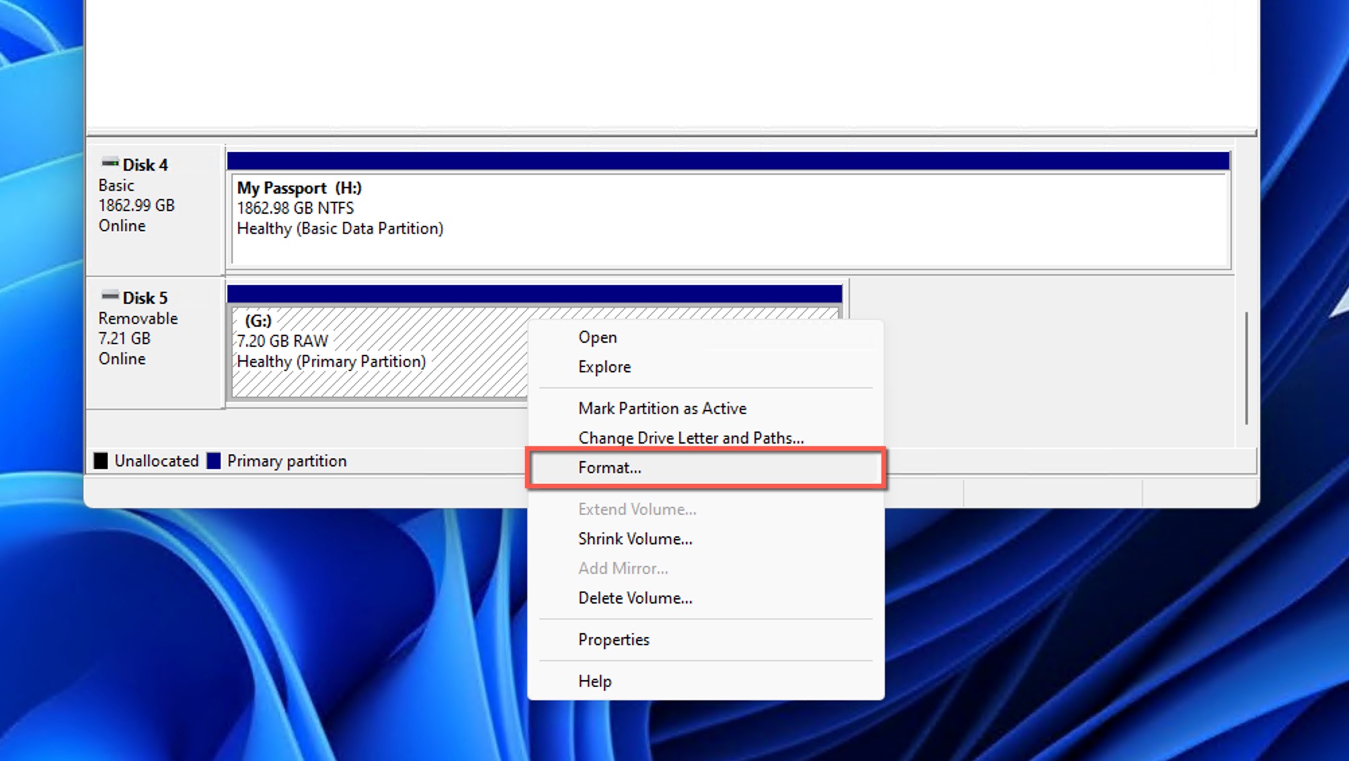Select the Unallocated legend swatch
The height and width of the screenshot is (761, 1349).
102,460
